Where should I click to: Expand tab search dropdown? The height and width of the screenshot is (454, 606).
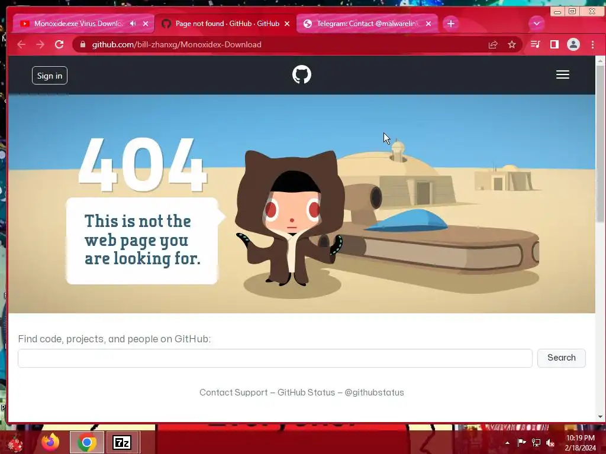point(536,24)
